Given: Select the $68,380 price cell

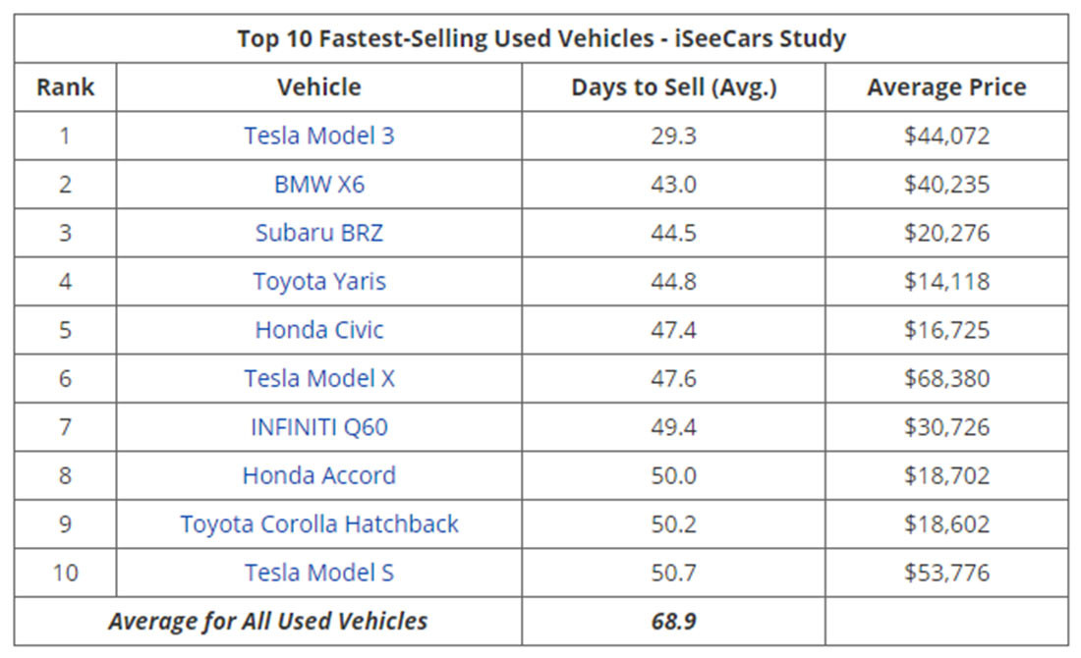Looking at the screenshot, I should (x=946, y=379).
